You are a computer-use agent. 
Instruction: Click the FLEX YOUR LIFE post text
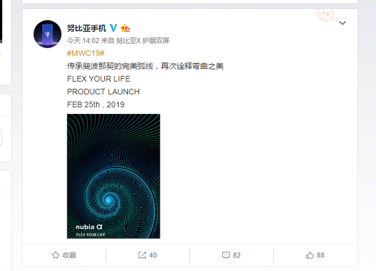pyautogui.click(x=99, y=79)
